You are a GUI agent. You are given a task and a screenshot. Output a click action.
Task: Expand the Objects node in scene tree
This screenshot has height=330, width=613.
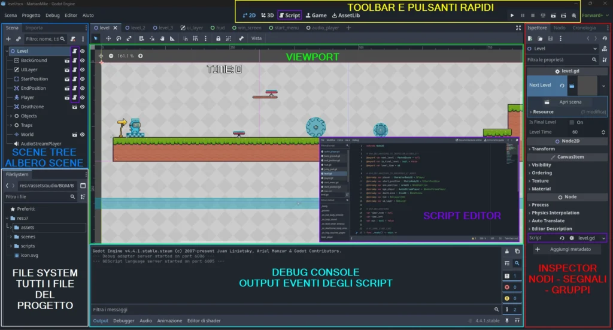11,116
